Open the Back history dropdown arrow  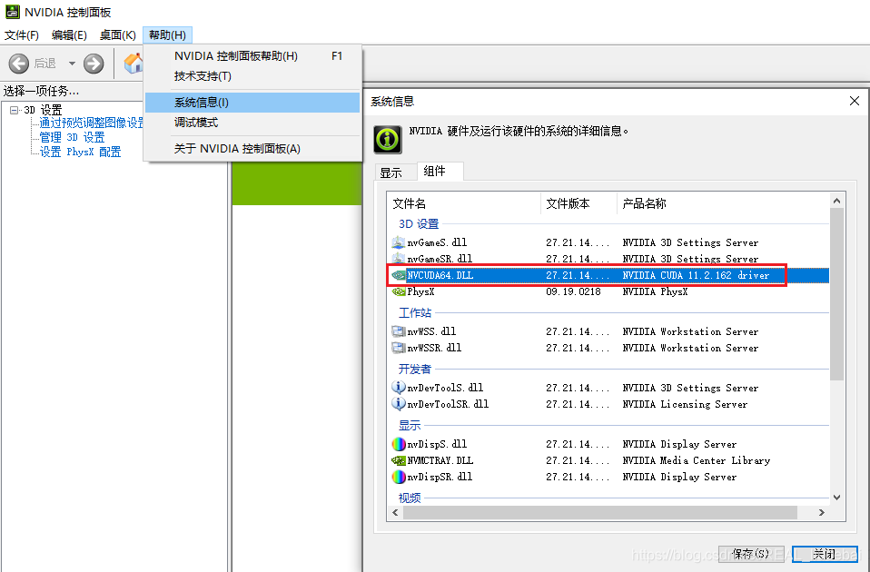click(x=72, y=64)
